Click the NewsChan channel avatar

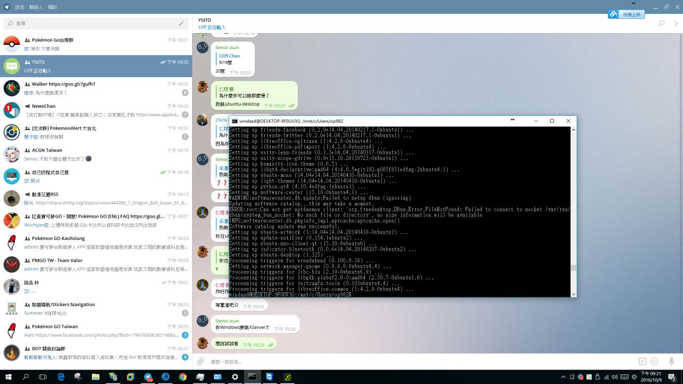[x=12, y=110]
